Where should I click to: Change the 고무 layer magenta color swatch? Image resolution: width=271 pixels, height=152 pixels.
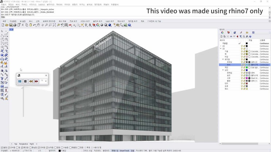tap(247, 78)
